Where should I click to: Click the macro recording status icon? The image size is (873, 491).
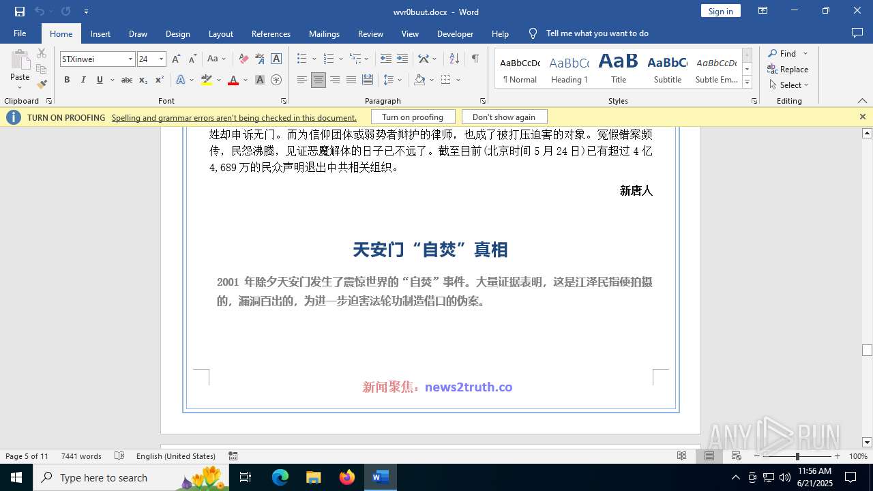pos(233,456)
